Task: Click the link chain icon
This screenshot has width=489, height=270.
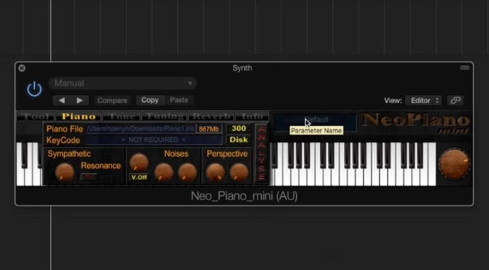Action: (455, 100)
